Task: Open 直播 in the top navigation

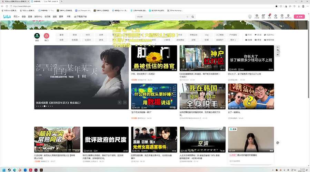Action: 30,17
